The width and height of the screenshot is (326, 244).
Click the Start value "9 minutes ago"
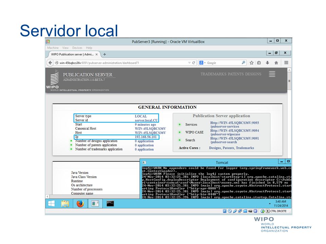[x=145, y=124]
